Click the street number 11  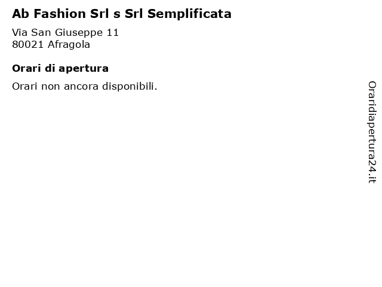click(x=113, y=32)
